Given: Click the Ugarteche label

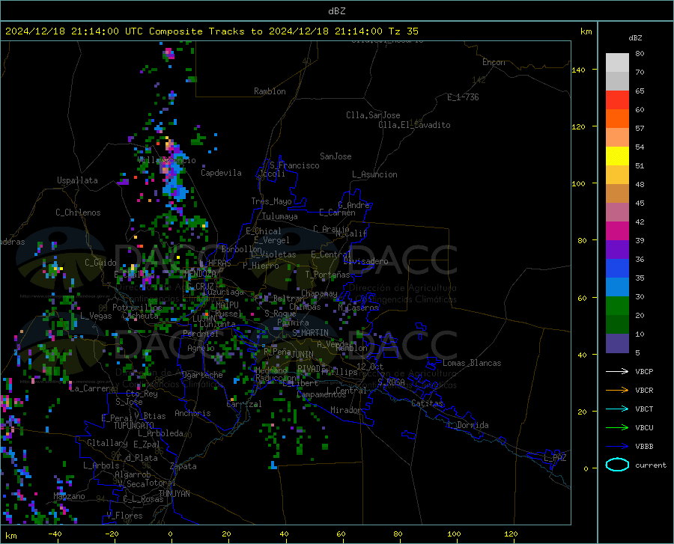Looking at the screenshot, I should coord(202,375).
